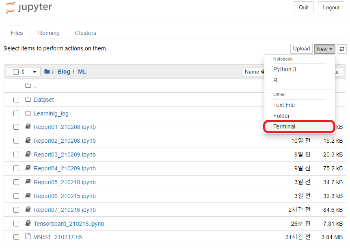This screenshot has width=350, height=248.
Task: Select checkbox for Tensorboard_210218.ipynb
Action: coord(16,224)
